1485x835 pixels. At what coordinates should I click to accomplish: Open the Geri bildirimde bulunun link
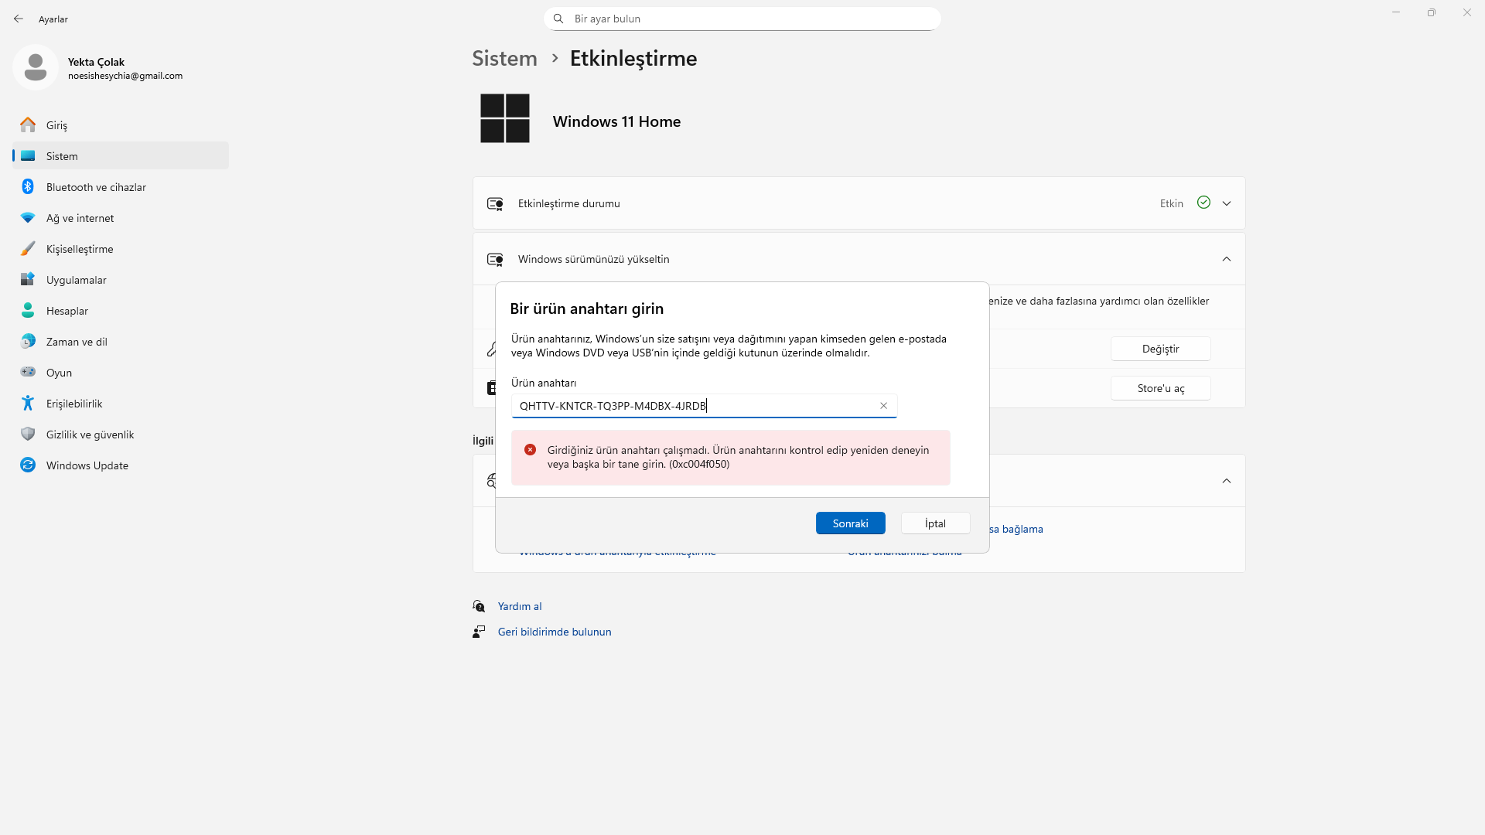click(x=555, y=632)
